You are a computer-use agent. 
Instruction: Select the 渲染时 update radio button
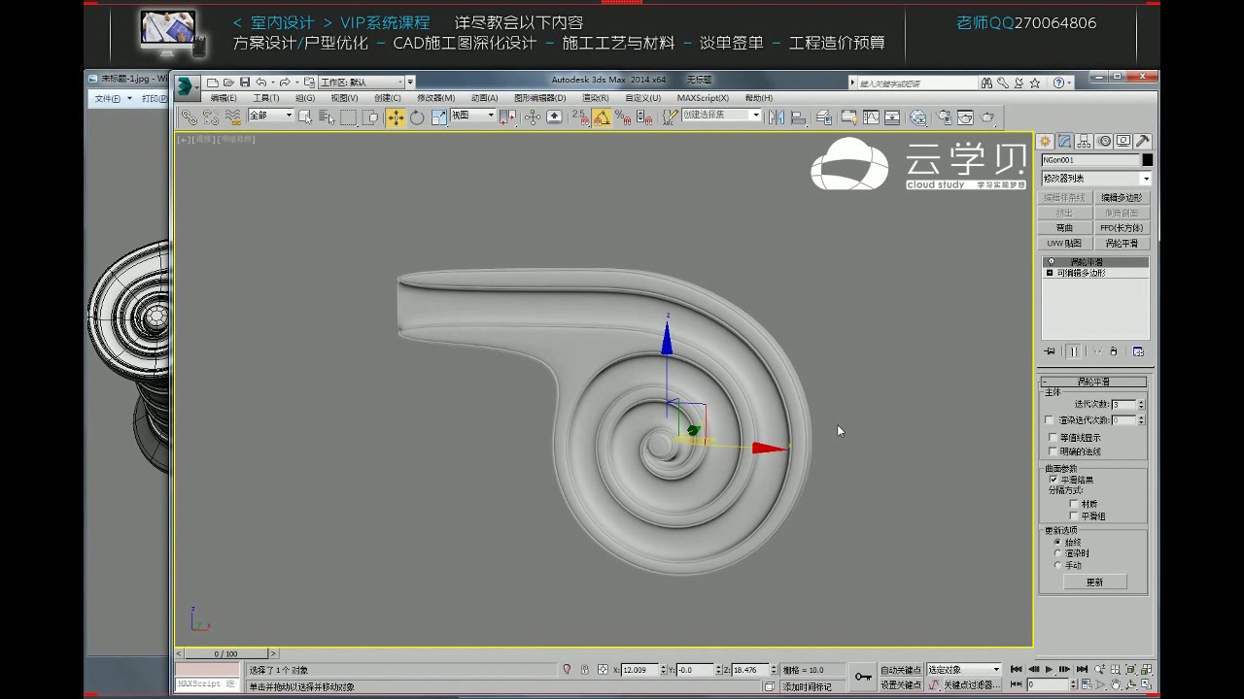[x=1056, y=553]
